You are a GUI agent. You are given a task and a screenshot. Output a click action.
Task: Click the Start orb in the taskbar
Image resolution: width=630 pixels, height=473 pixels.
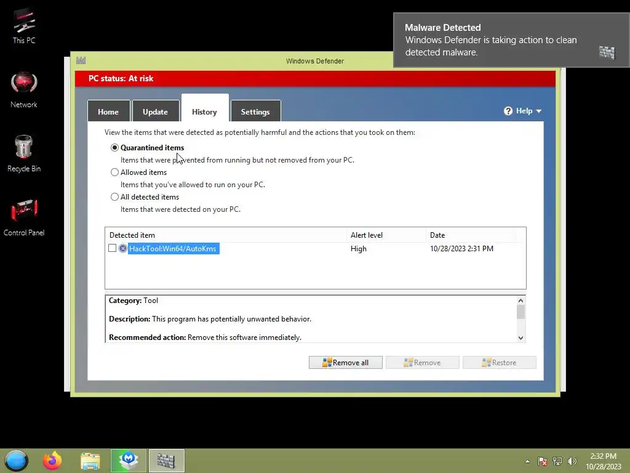coord(16,461)
